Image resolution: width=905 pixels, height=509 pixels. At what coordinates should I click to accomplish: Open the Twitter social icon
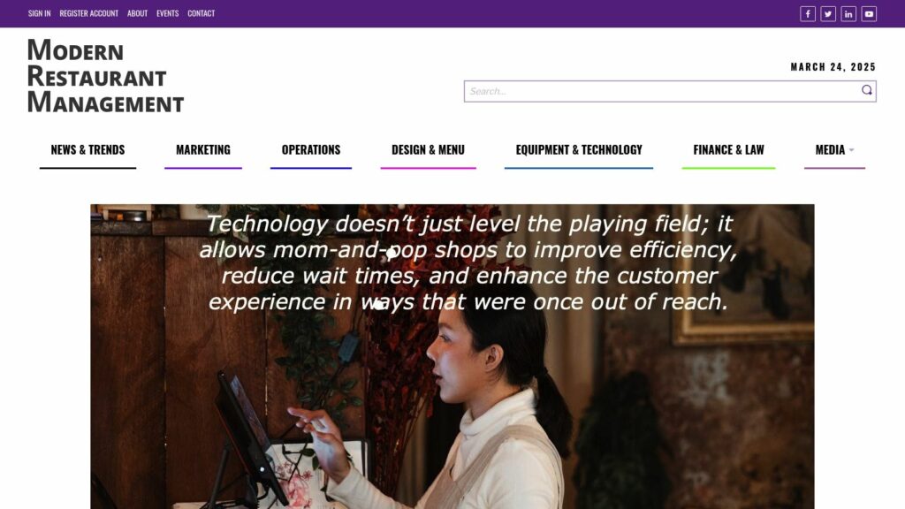(x=827, y=14)
